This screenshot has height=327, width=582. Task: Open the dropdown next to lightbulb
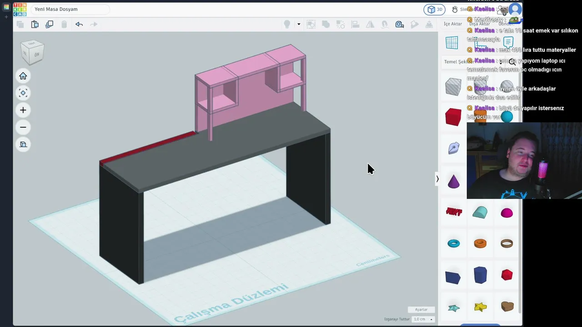pyautogui.click(x=299, y=24)
